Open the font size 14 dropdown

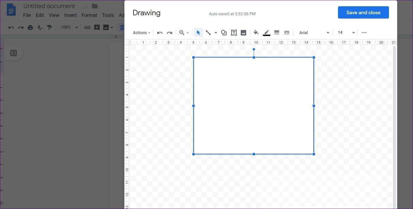pyautogui.click(x=346, y=33)
